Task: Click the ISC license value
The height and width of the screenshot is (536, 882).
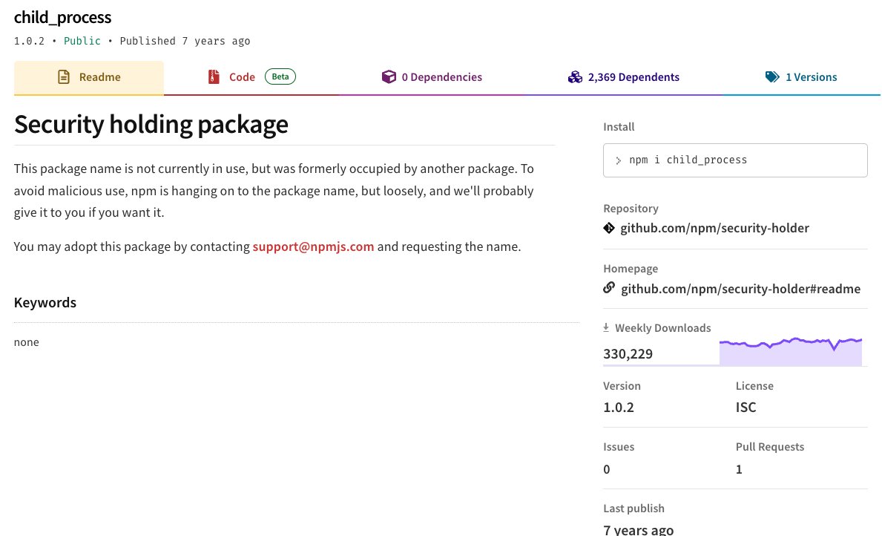Action: [746, 407]
